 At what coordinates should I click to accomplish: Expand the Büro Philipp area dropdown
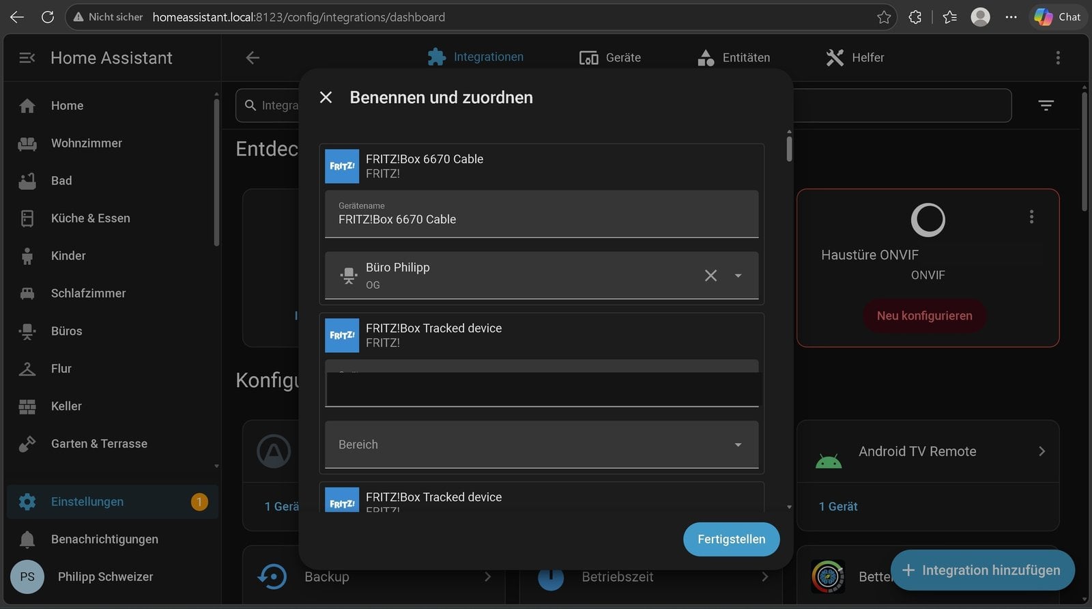[x=738, y=276]
